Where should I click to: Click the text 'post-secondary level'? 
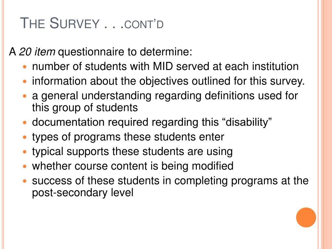coord(83,193)
